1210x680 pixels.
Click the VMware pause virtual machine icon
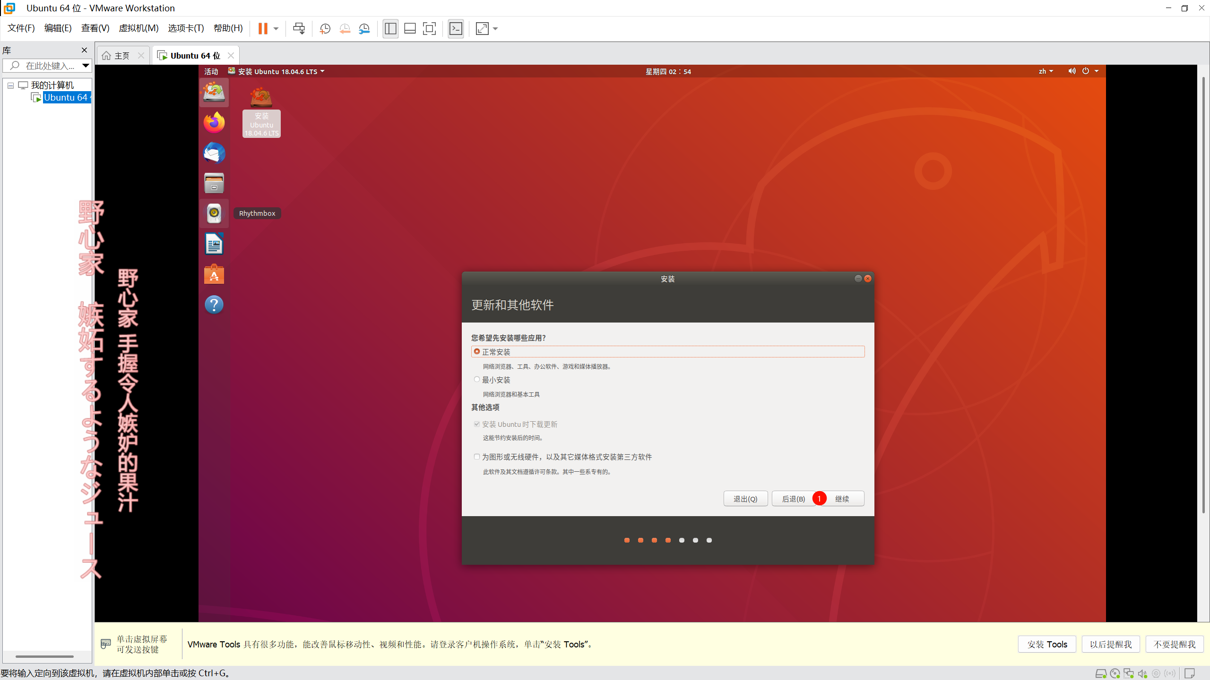(x=263, y=29)
